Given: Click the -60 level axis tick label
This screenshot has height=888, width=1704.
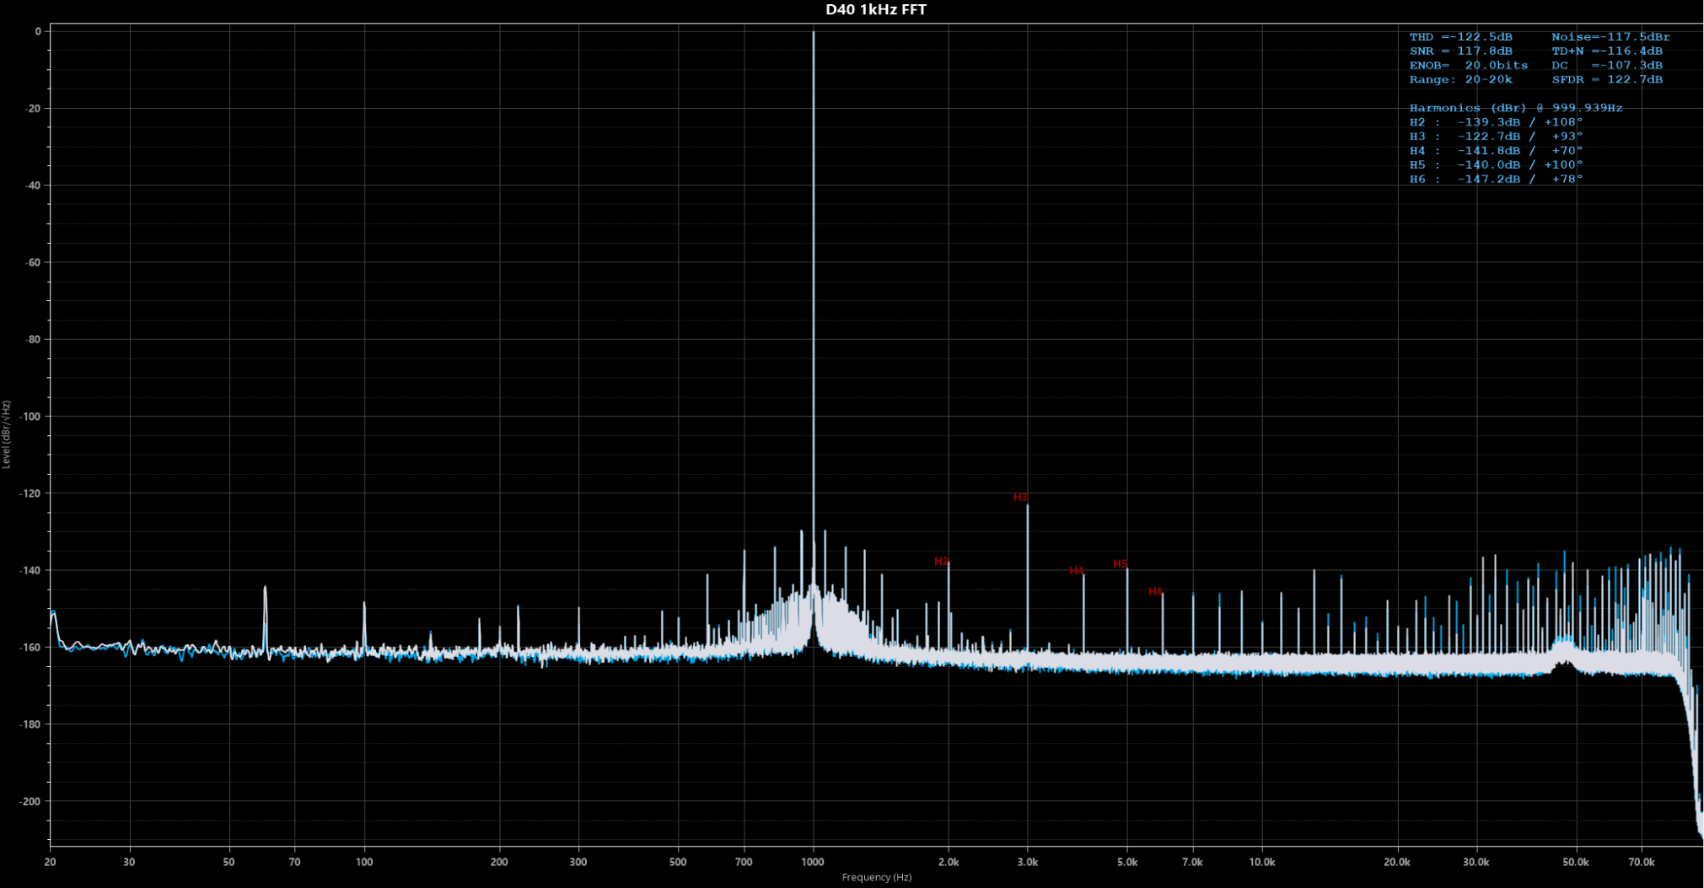Looking at the screenshot, I should pos(34,263).
